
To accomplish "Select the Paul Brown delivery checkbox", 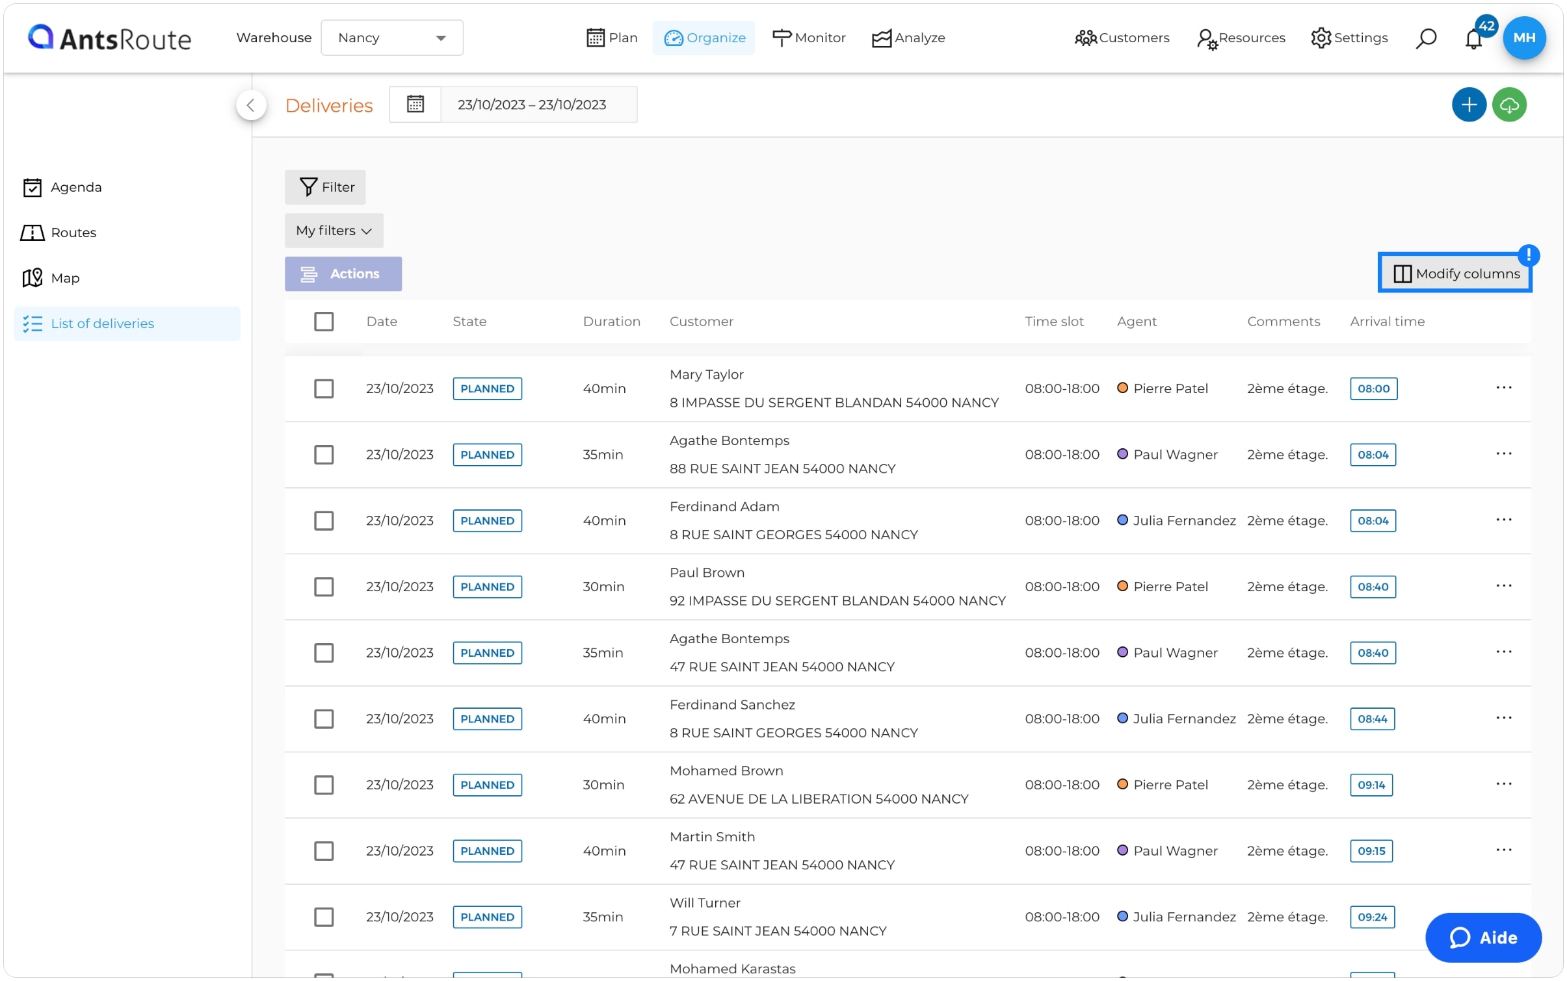I will (324, 587).
